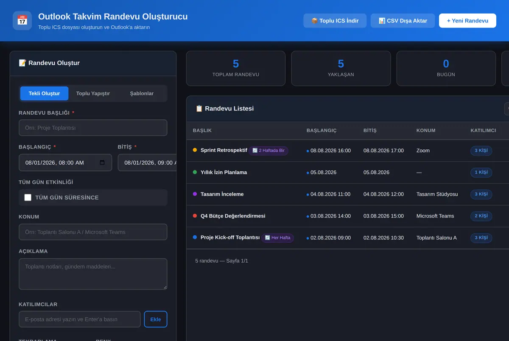Click the '1 Kişi' badge for Yıllık İzin Planlama

point(481,172)
